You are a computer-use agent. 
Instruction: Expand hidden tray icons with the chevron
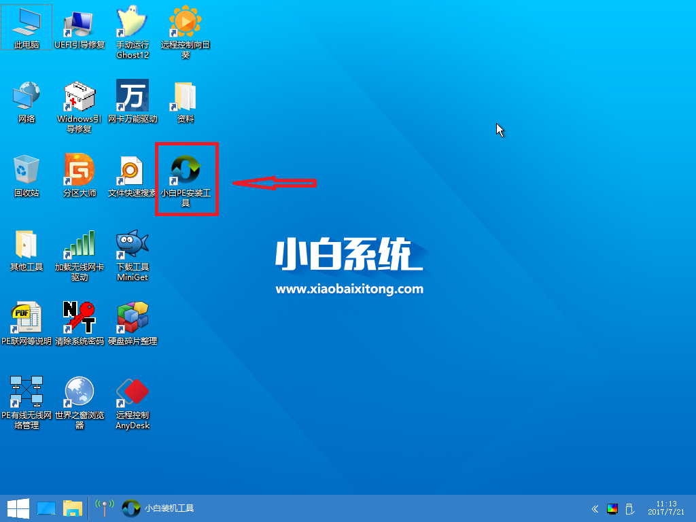[x=595, y=508]
